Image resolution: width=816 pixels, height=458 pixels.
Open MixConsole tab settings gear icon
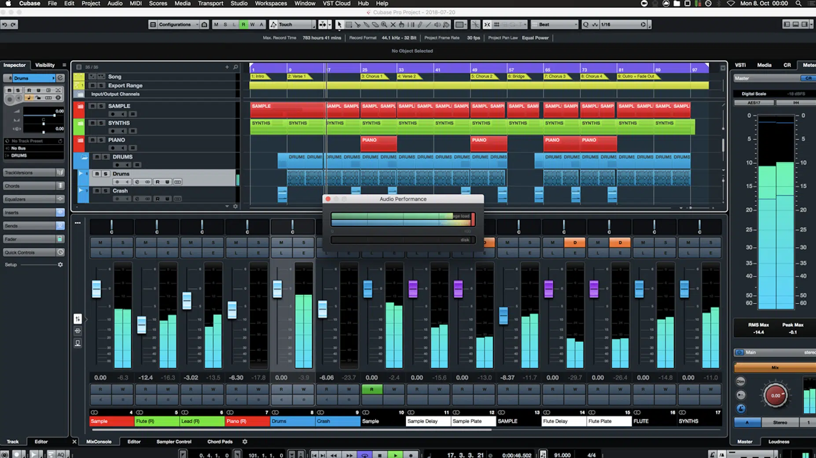tap(245, 441)
